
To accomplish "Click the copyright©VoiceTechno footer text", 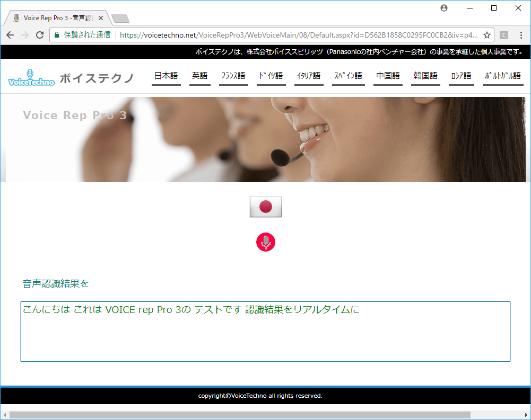I will coord(260,396).
